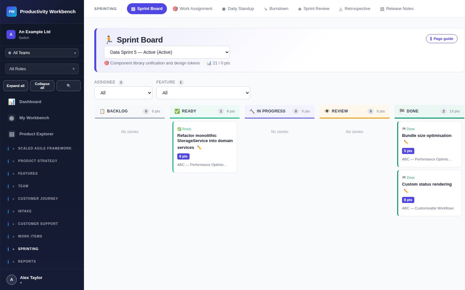Expand the Work Items section
This screenshot has height=290, width=465.
(42, 237)
